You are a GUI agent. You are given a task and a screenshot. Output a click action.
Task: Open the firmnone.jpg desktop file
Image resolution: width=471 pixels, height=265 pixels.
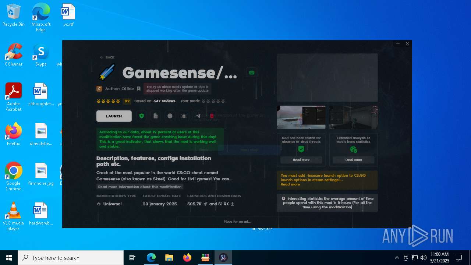point(41,174)
